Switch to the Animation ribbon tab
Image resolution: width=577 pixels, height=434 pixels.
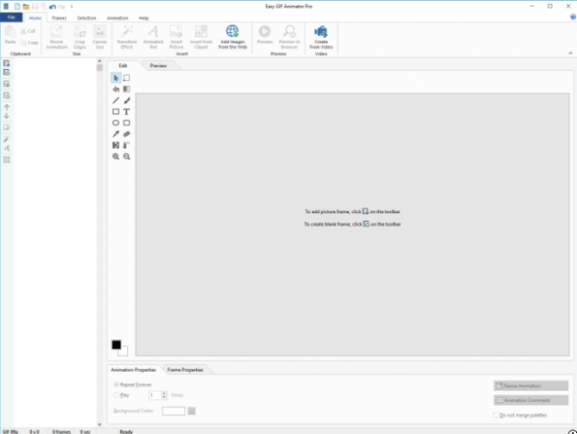tap(118, 18)
